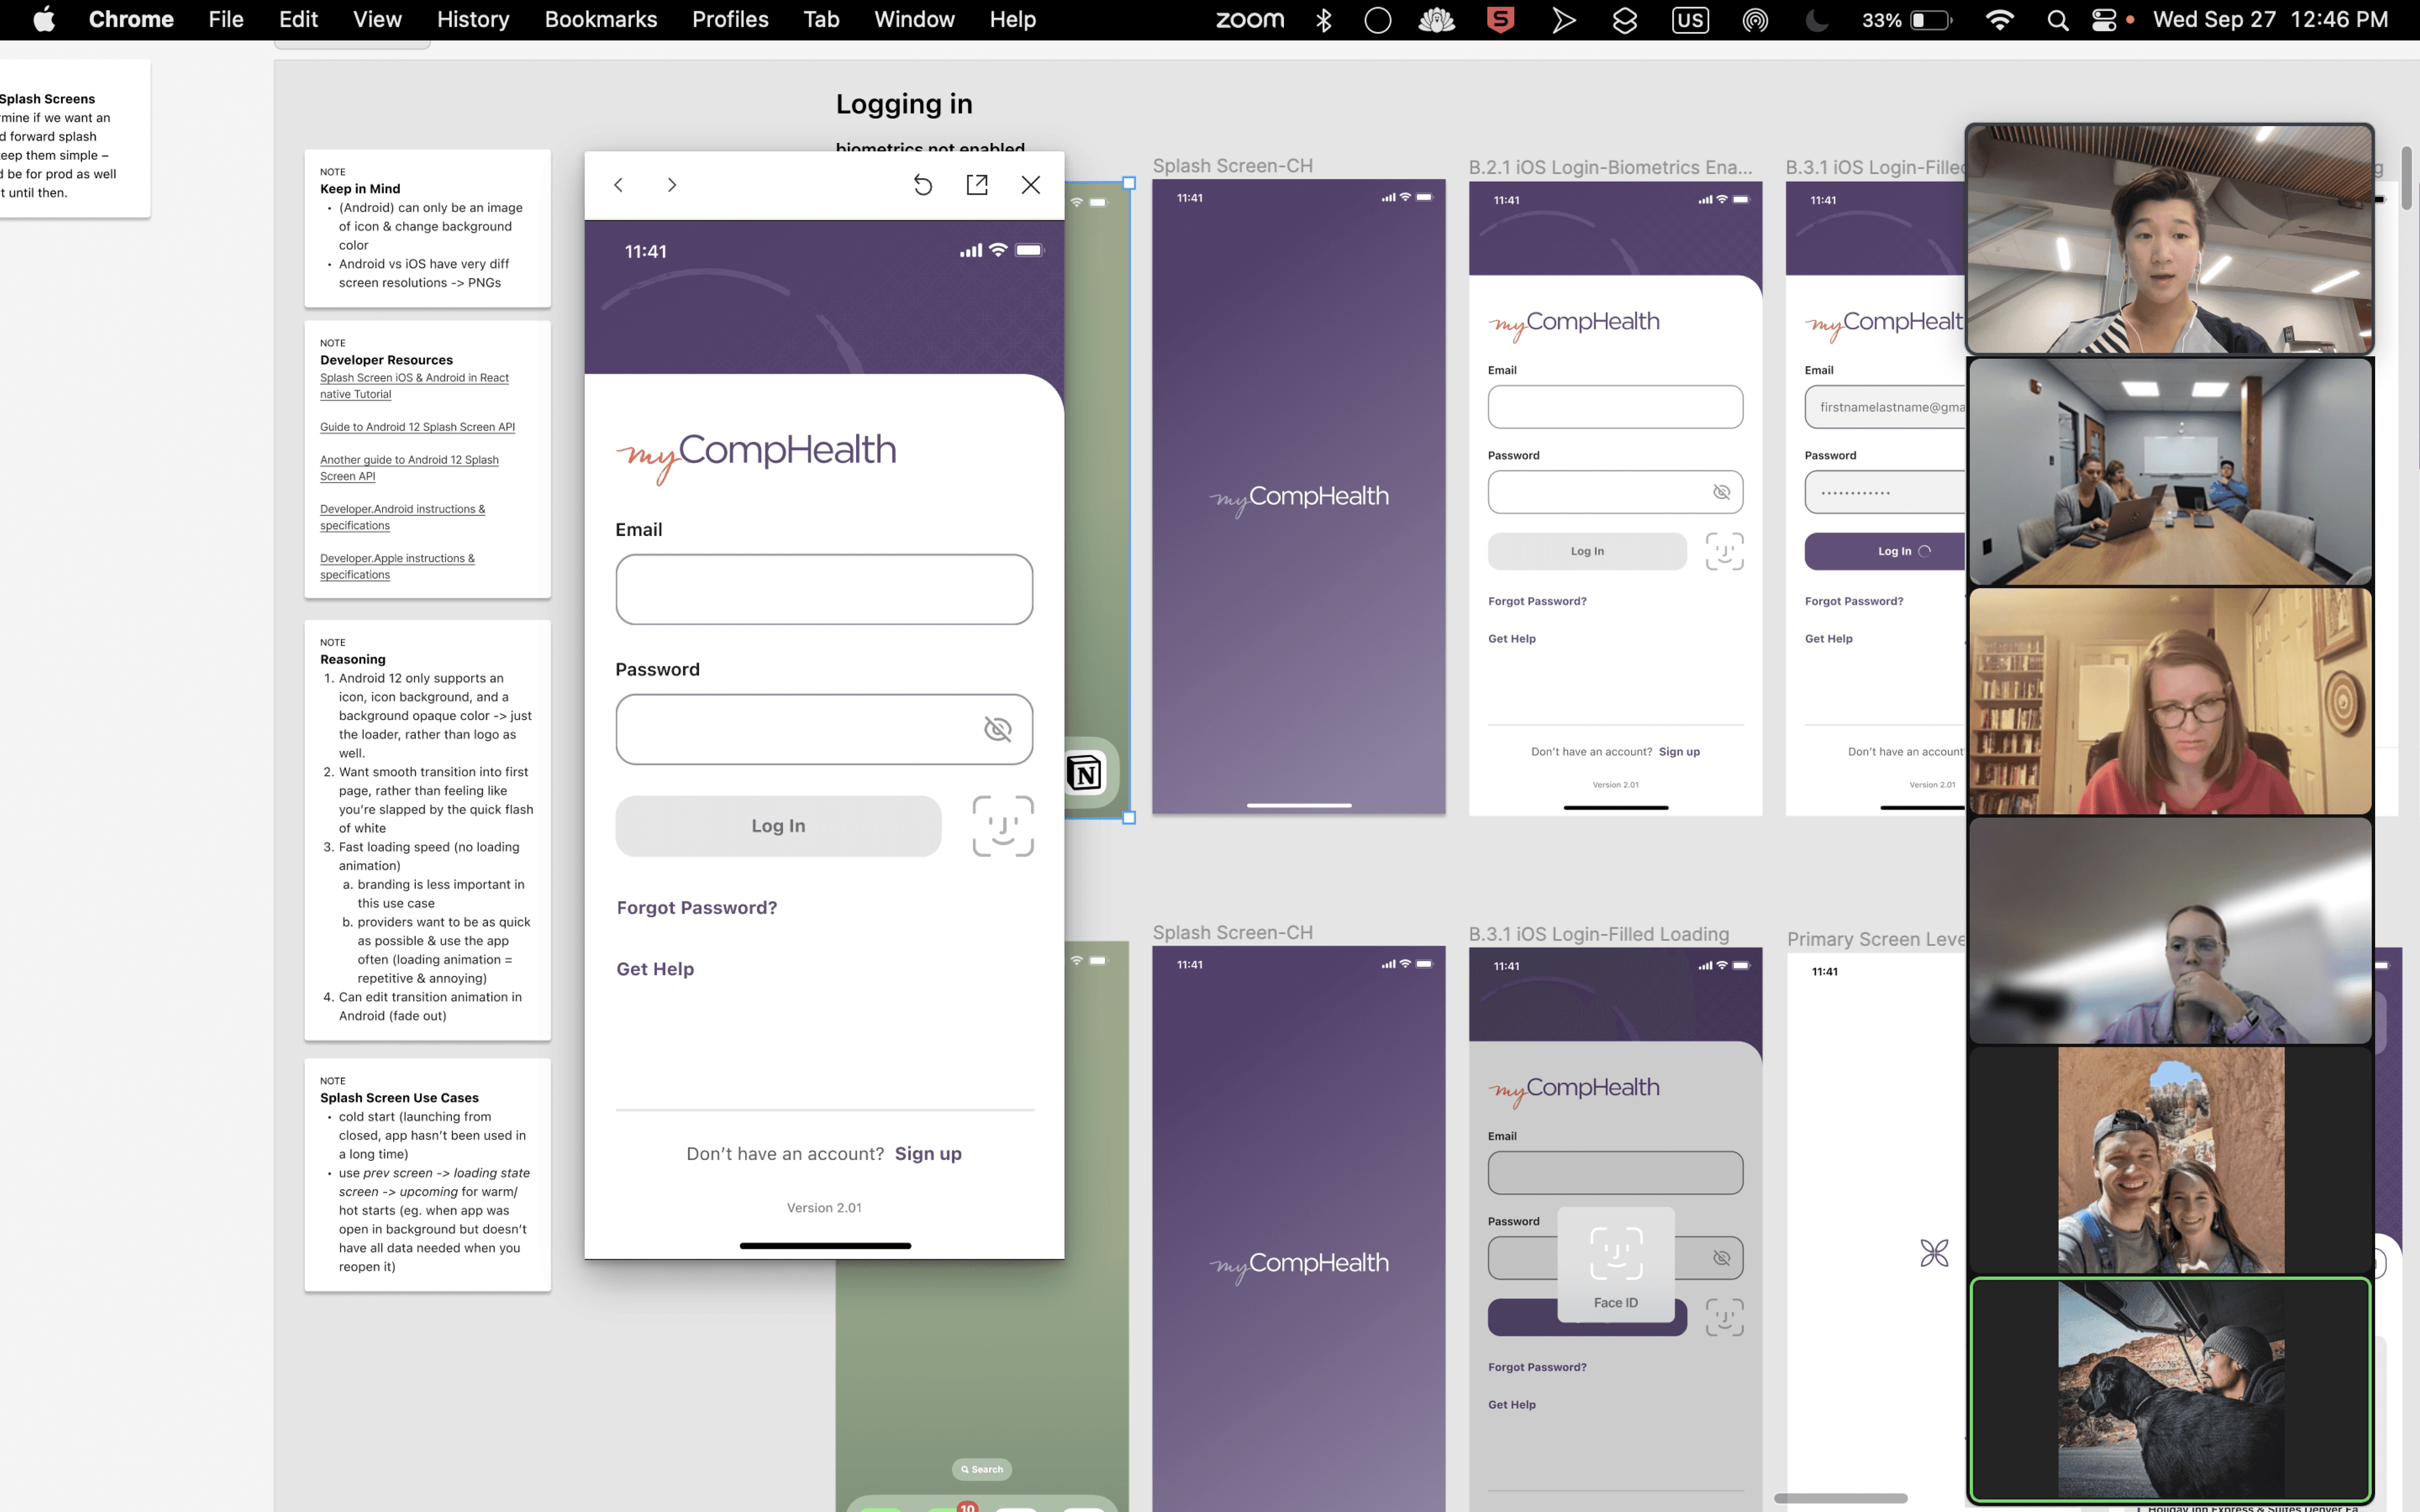Toggle the Focus moon icon in menu bar
The width and height of the screenshot is (2420, 1512).
[x=1817, y=20]
